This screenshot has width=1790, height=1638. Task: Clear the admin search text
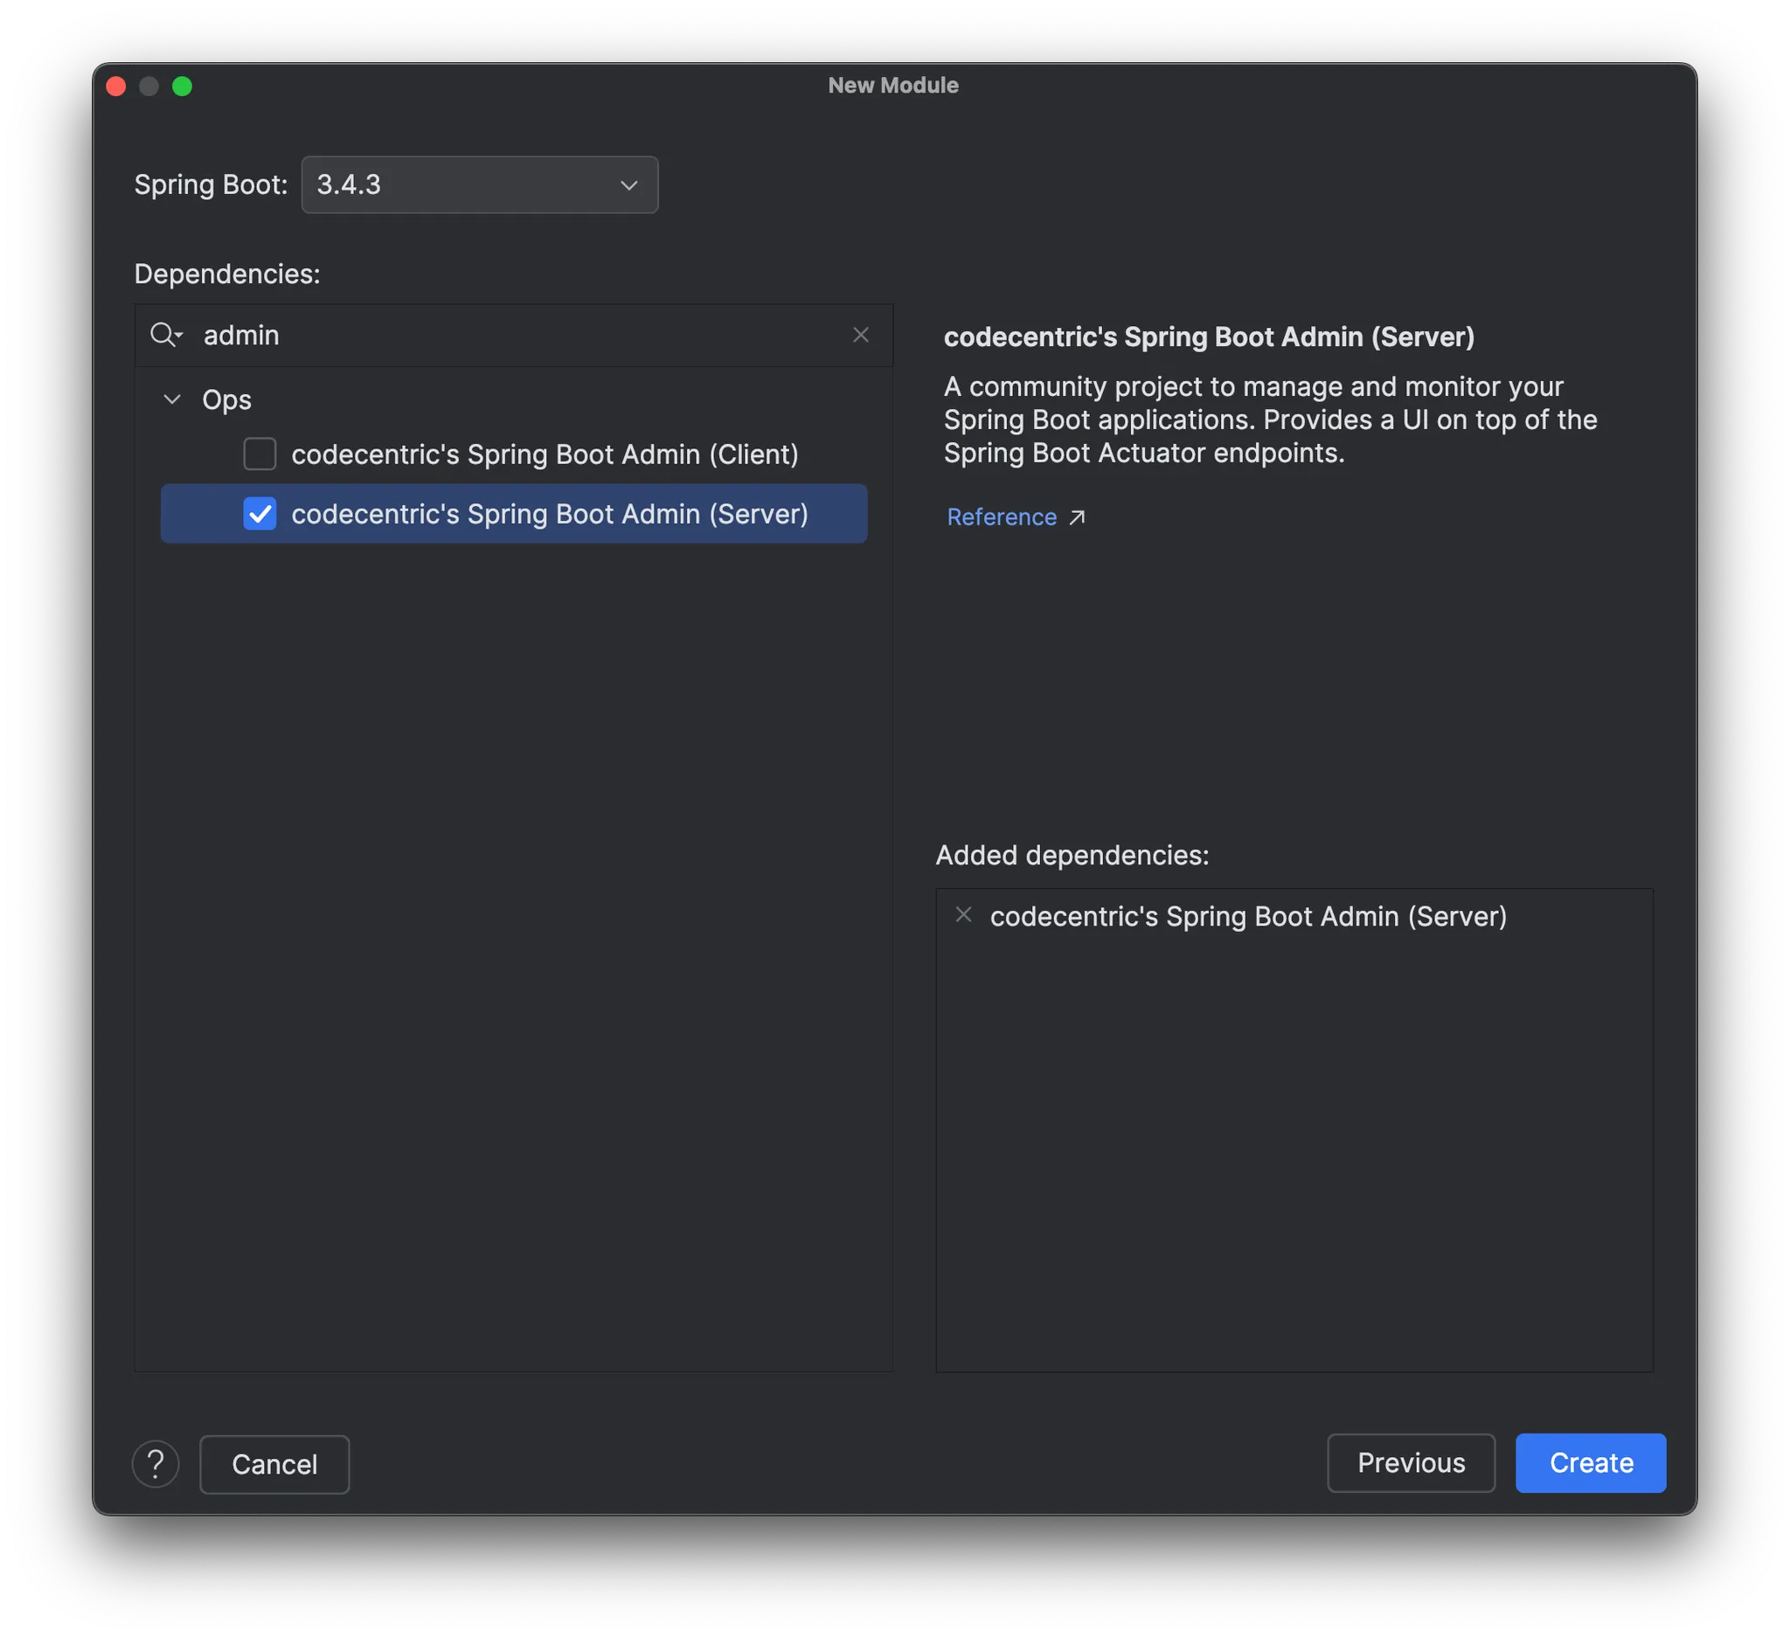pyautogui.click(x=860, y=335)
